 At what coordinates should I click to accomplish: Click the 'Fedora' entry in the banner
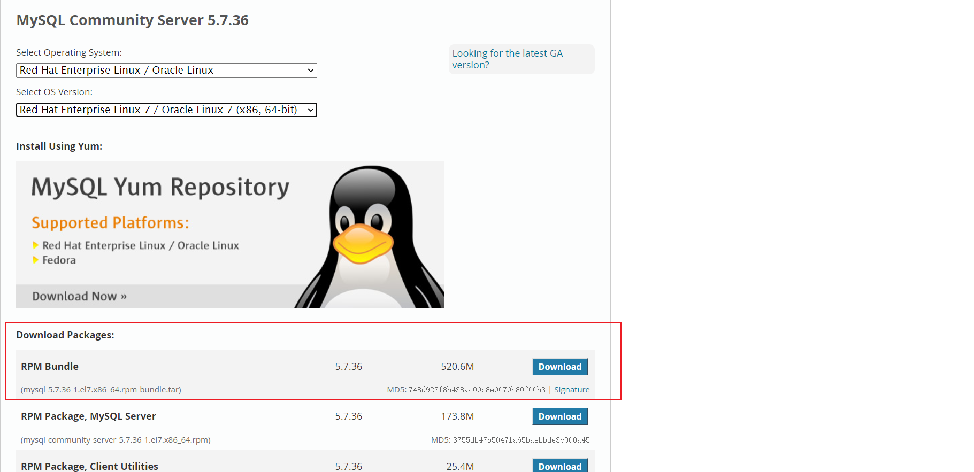coord(59,260)
